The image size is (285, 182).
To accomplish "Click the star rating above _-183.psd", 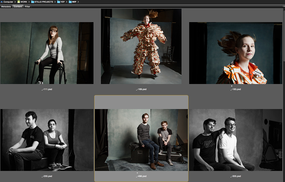I will coord(232,86).
